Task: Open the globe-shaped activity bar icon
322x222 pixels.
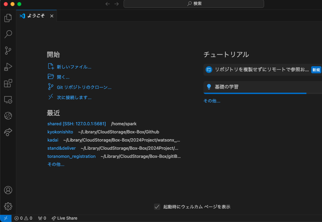Action: pos(8,116)
